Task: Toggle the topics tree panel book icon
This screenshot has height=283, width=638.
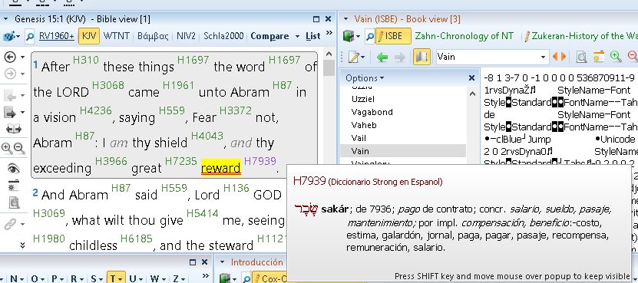Action: (x=421, y=58)
